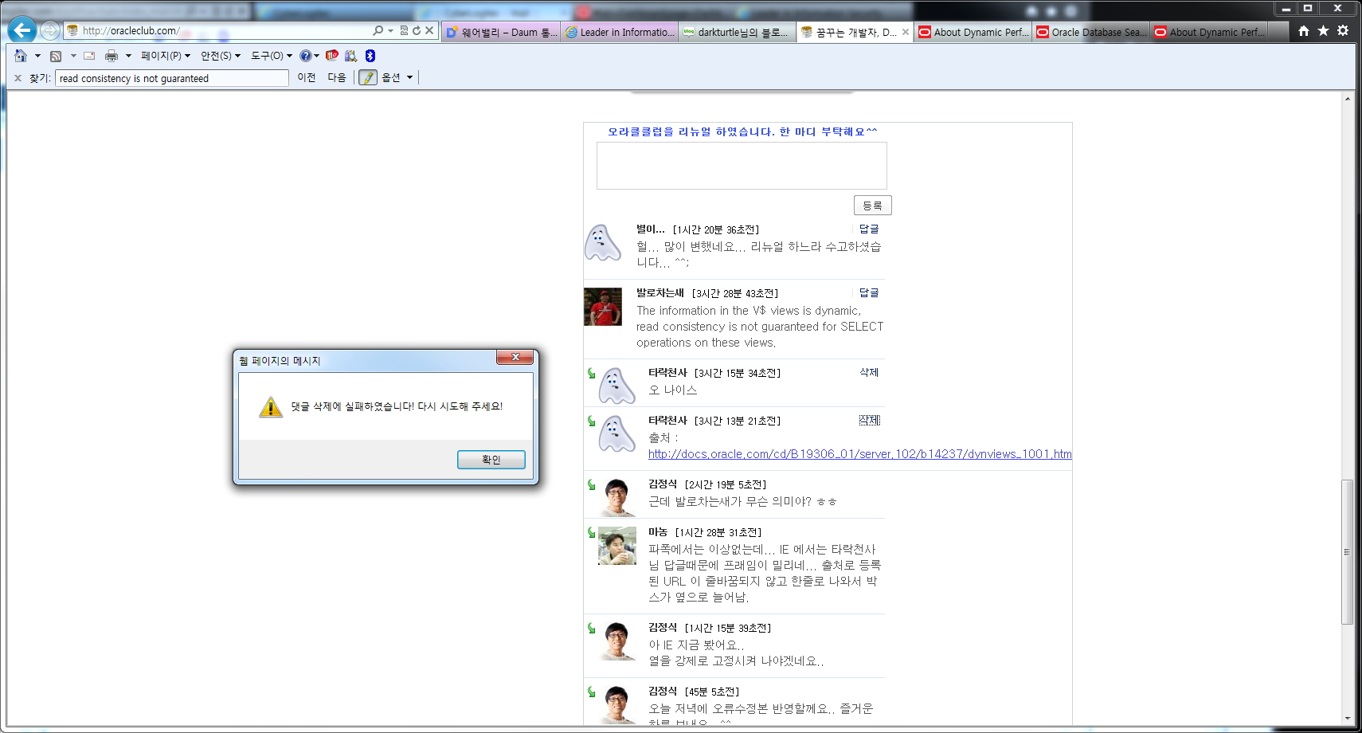Click the blue help question mark icon
1362x733 pixels.
pos(305,56)
